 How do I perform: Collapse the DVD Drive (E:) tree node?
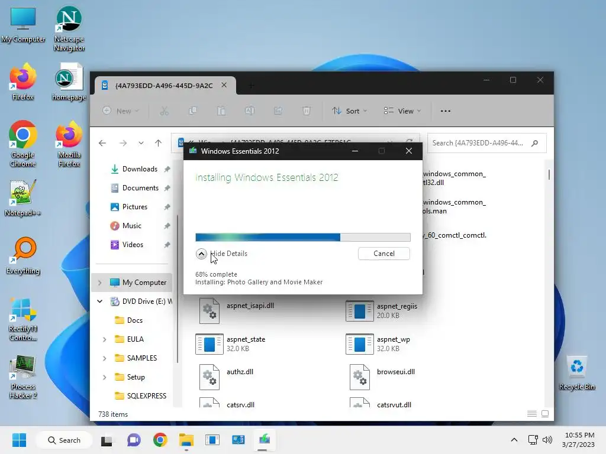[x=99, y=301]
